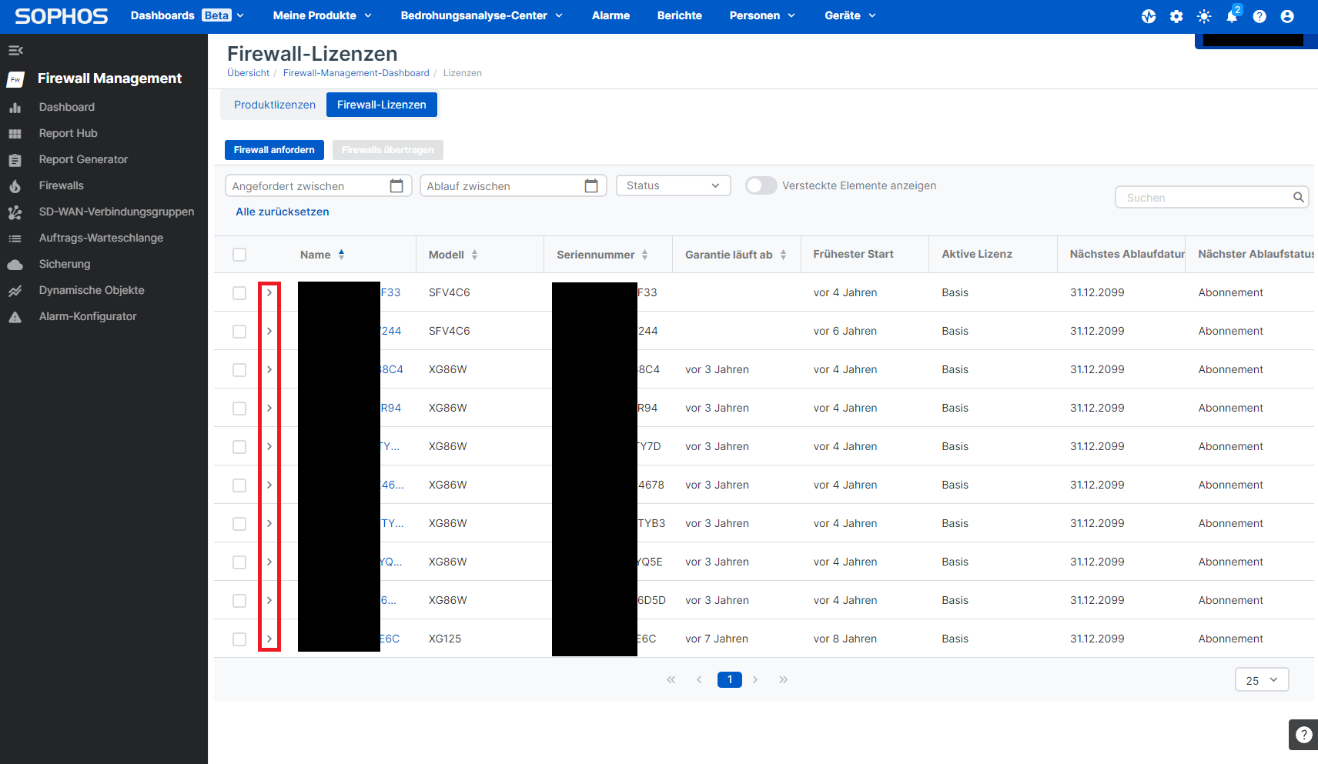Image resolution: width=1318 pixels, height=764 pixels.
Task: Open Übersicht breadcrumb link
Action: tap(248, 73)
